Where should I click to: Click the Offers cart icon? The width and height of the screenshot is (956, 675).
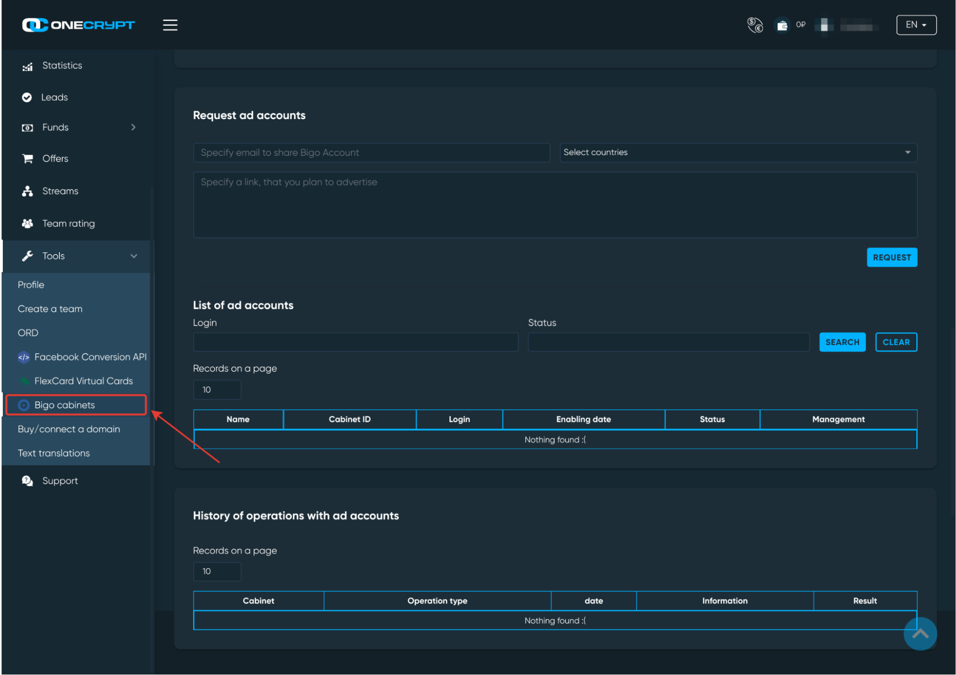pos(27,159)
